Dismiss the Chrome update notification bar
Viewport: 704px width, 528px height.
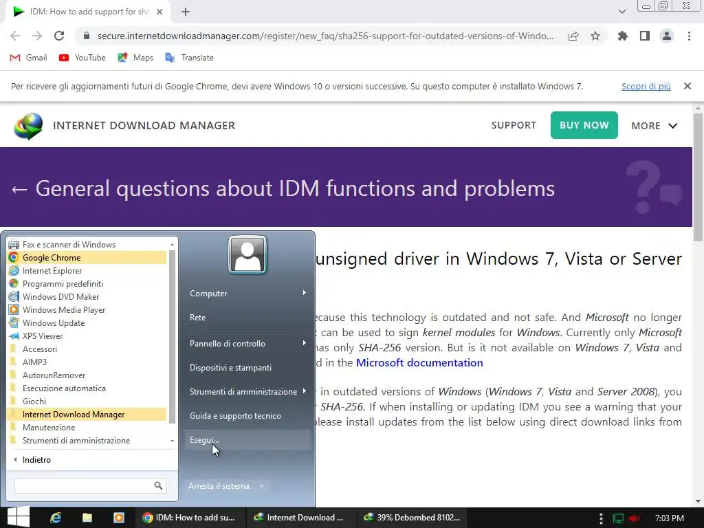pos(687,86)
